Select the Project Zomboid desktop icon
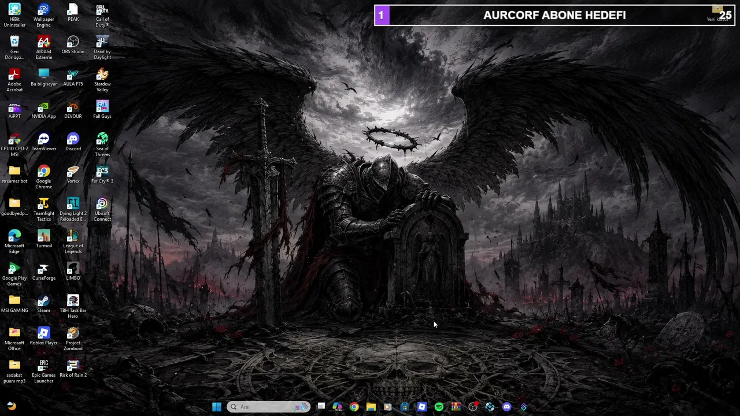 [73, 339]
